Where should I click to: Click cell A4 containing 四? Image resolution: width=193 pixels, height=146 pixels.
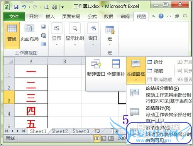pos(31,111)
